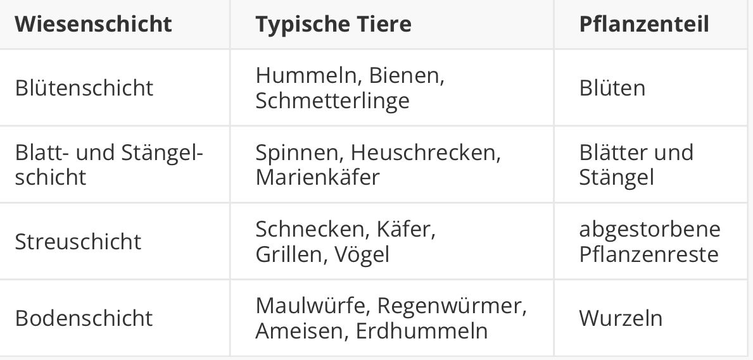Select the Bodenschicht cell
Image resolution: width=753 pixels, height=360 pixels.
(115, 318)
